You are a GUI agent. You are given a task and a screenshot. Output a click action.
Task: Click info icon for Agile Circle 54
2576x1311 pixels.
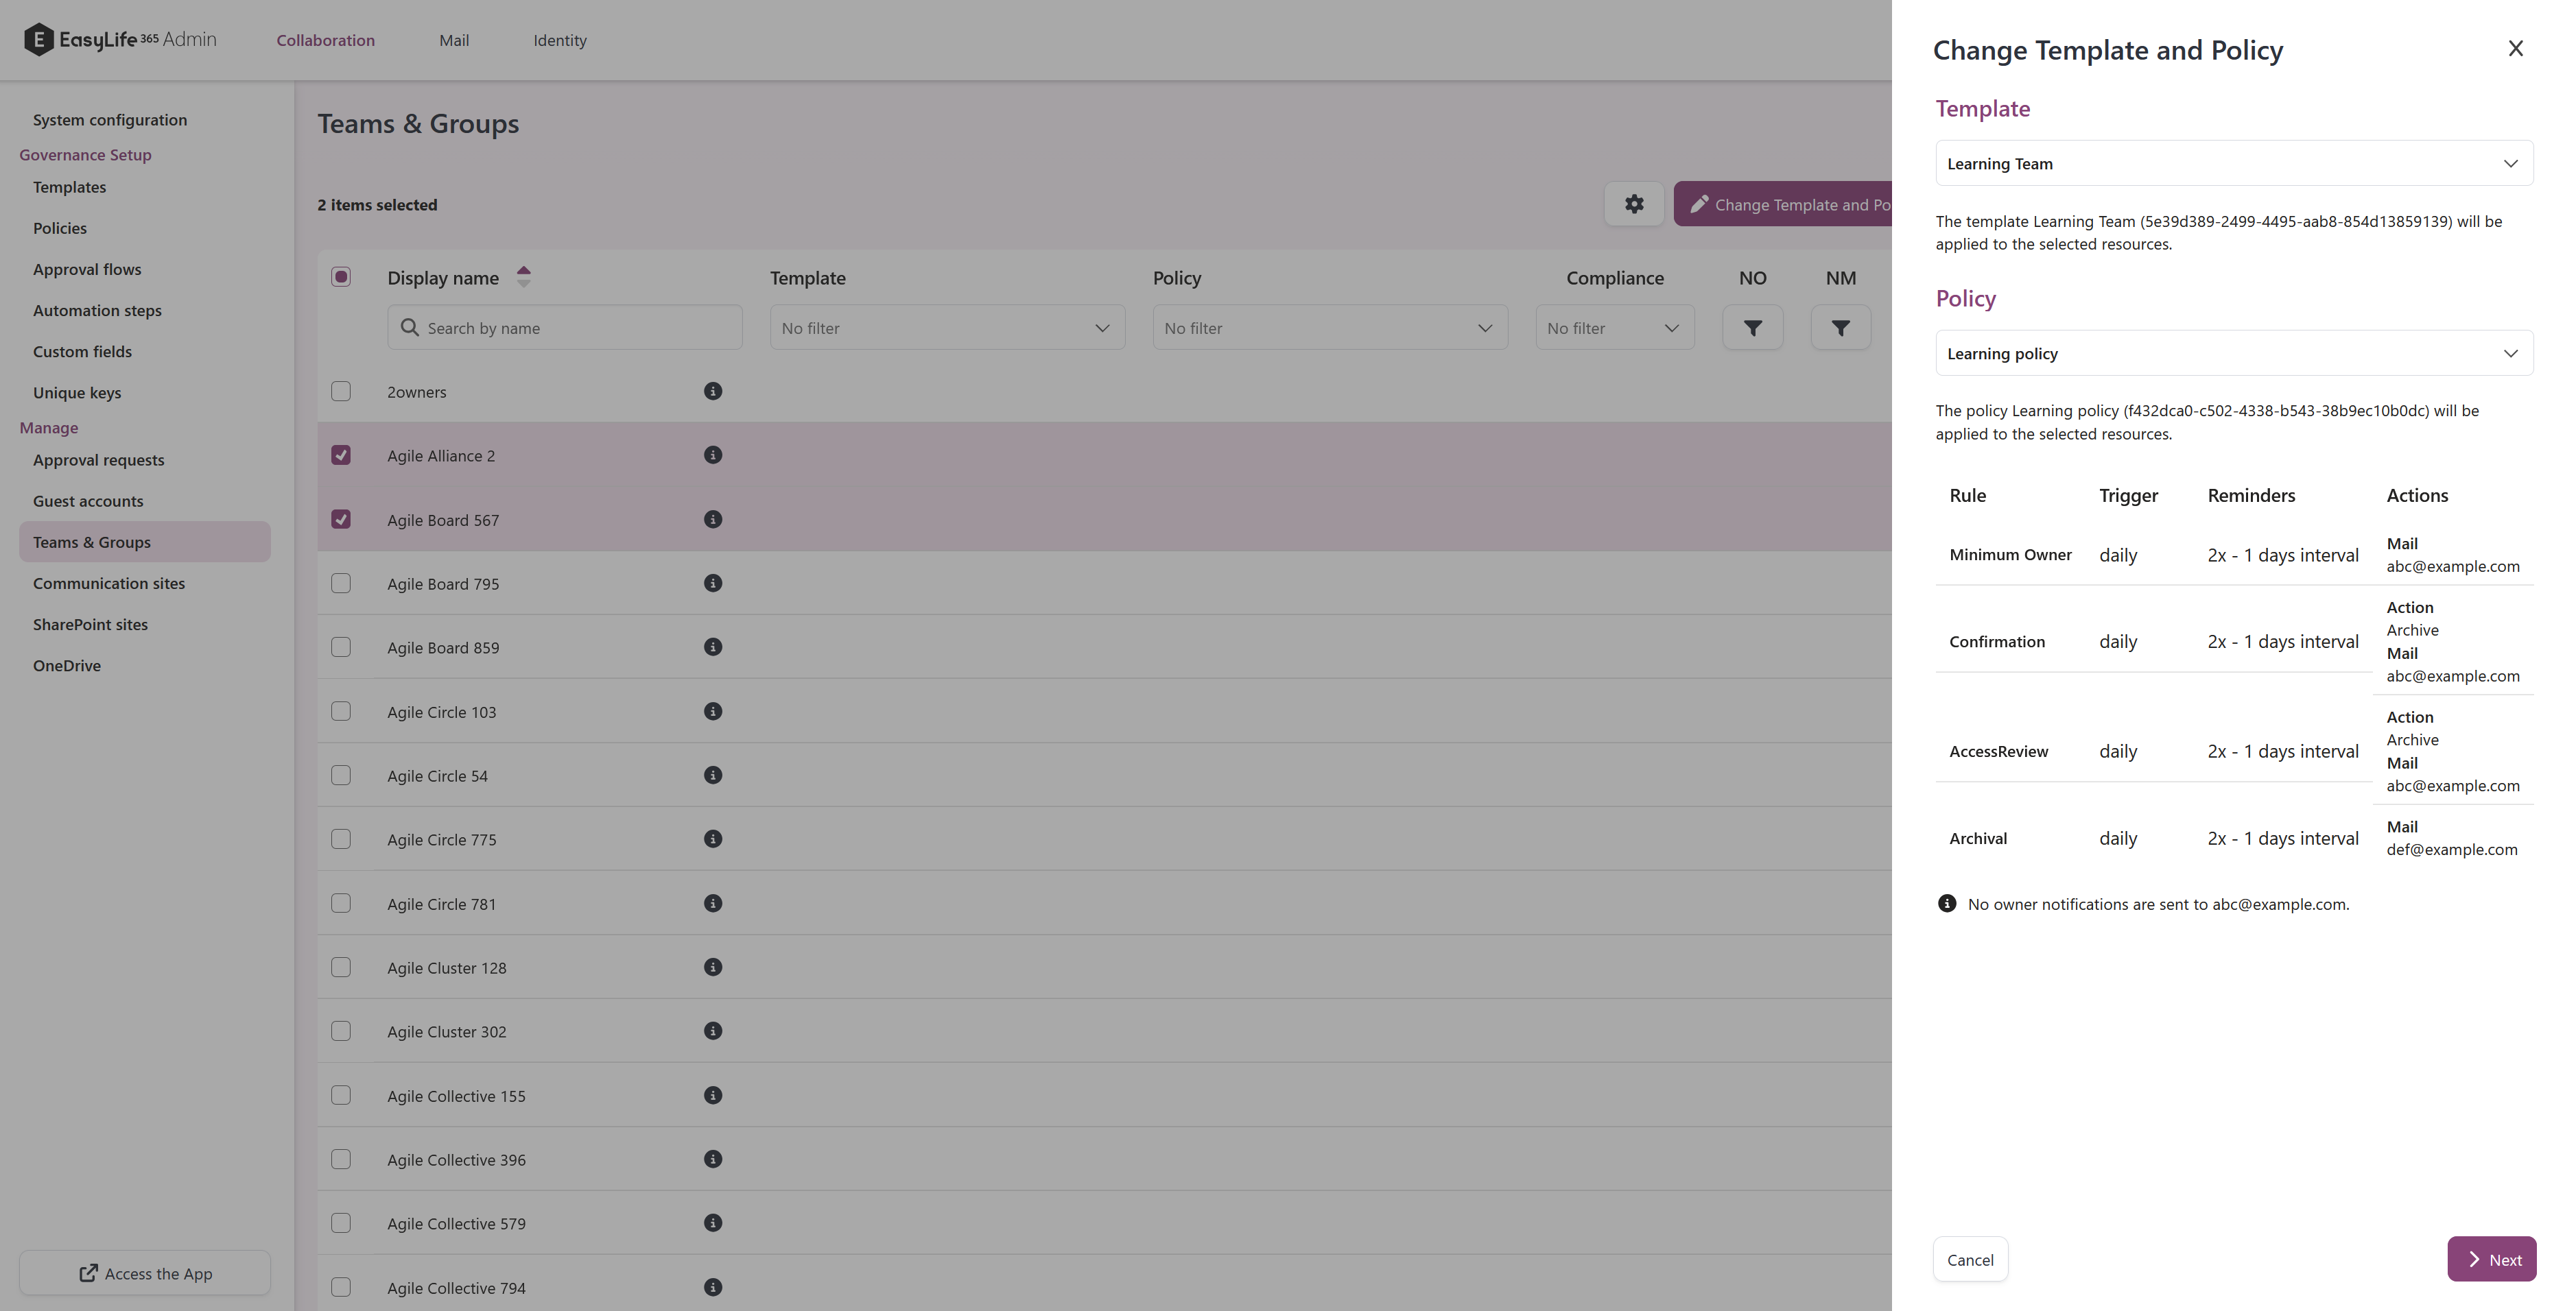point(712,774)
